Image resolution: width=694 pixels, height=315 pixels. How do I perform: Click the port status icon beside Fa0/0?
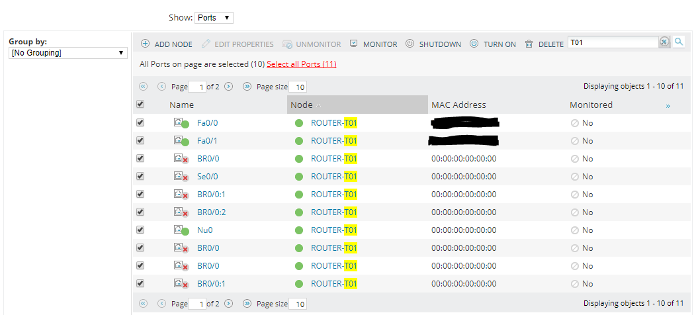tap(181, 123)
